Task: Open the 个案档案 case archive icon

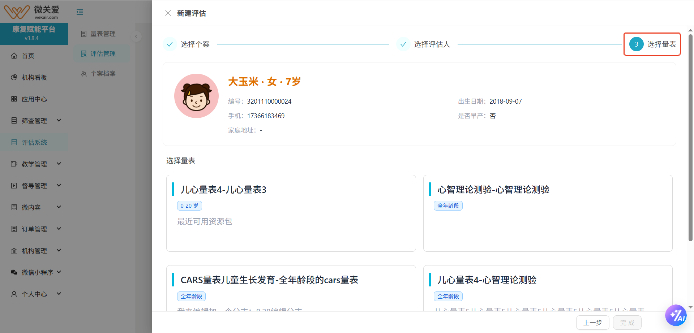Action: click(83, 73)
